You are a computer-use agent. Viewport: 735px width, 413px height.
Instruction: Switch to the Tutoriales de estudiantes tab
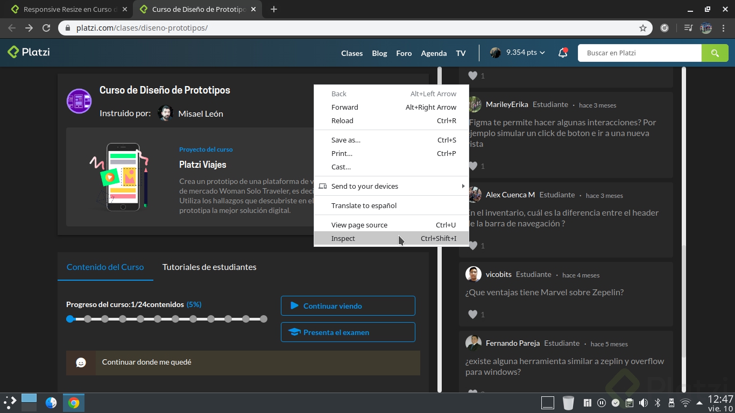(209, 267)
